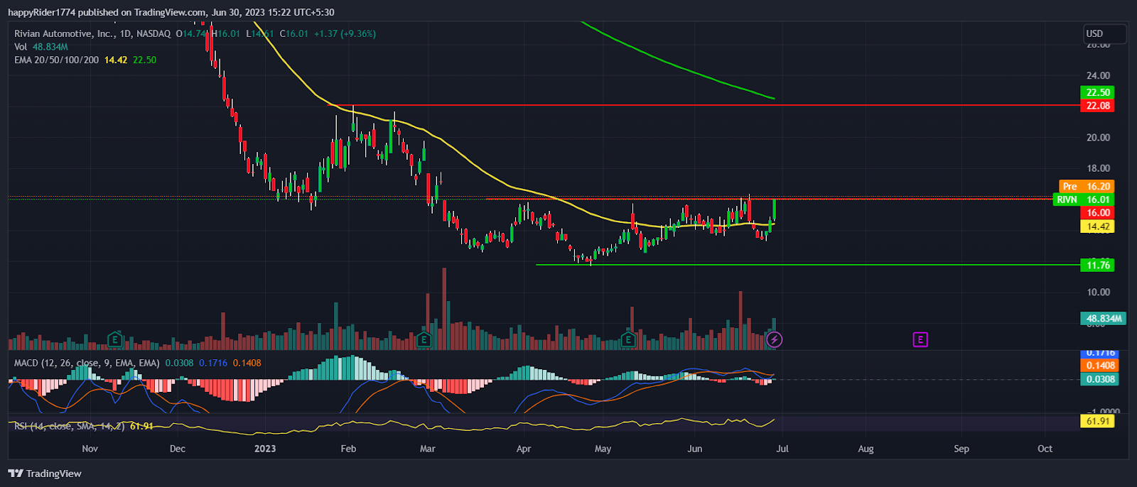
Task: Select the EMA 20/50/100/200 indicator legend
Action: click(85, 60)
